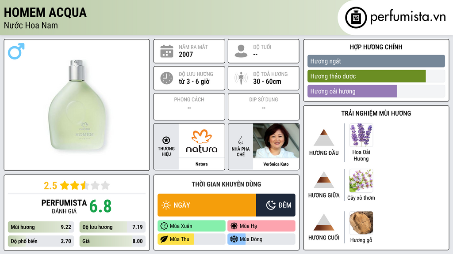Click the 2.5 star rating number
The width and height of the screenshot is (453, 254).
click(x=50, y=186)
